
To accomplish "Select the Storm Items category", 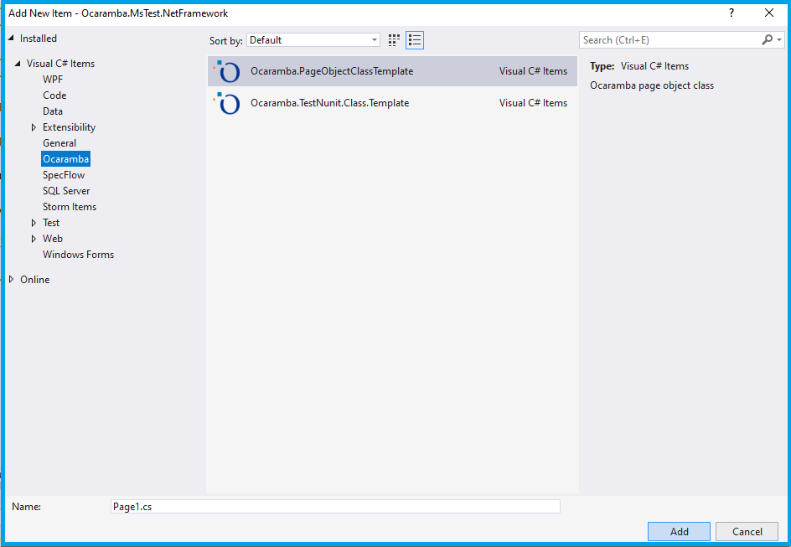I will (x=70, y=207).
